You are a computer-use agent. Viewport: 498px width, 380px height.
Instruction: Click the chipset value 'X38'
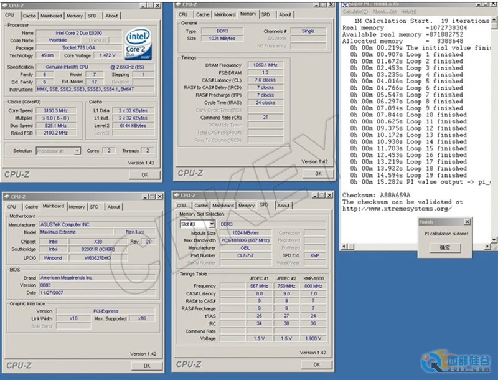pyautogui.click(x=98, y=242)
